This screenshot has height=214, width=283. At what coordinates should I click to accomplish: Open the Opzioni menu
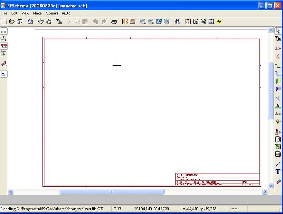[52, 13]
